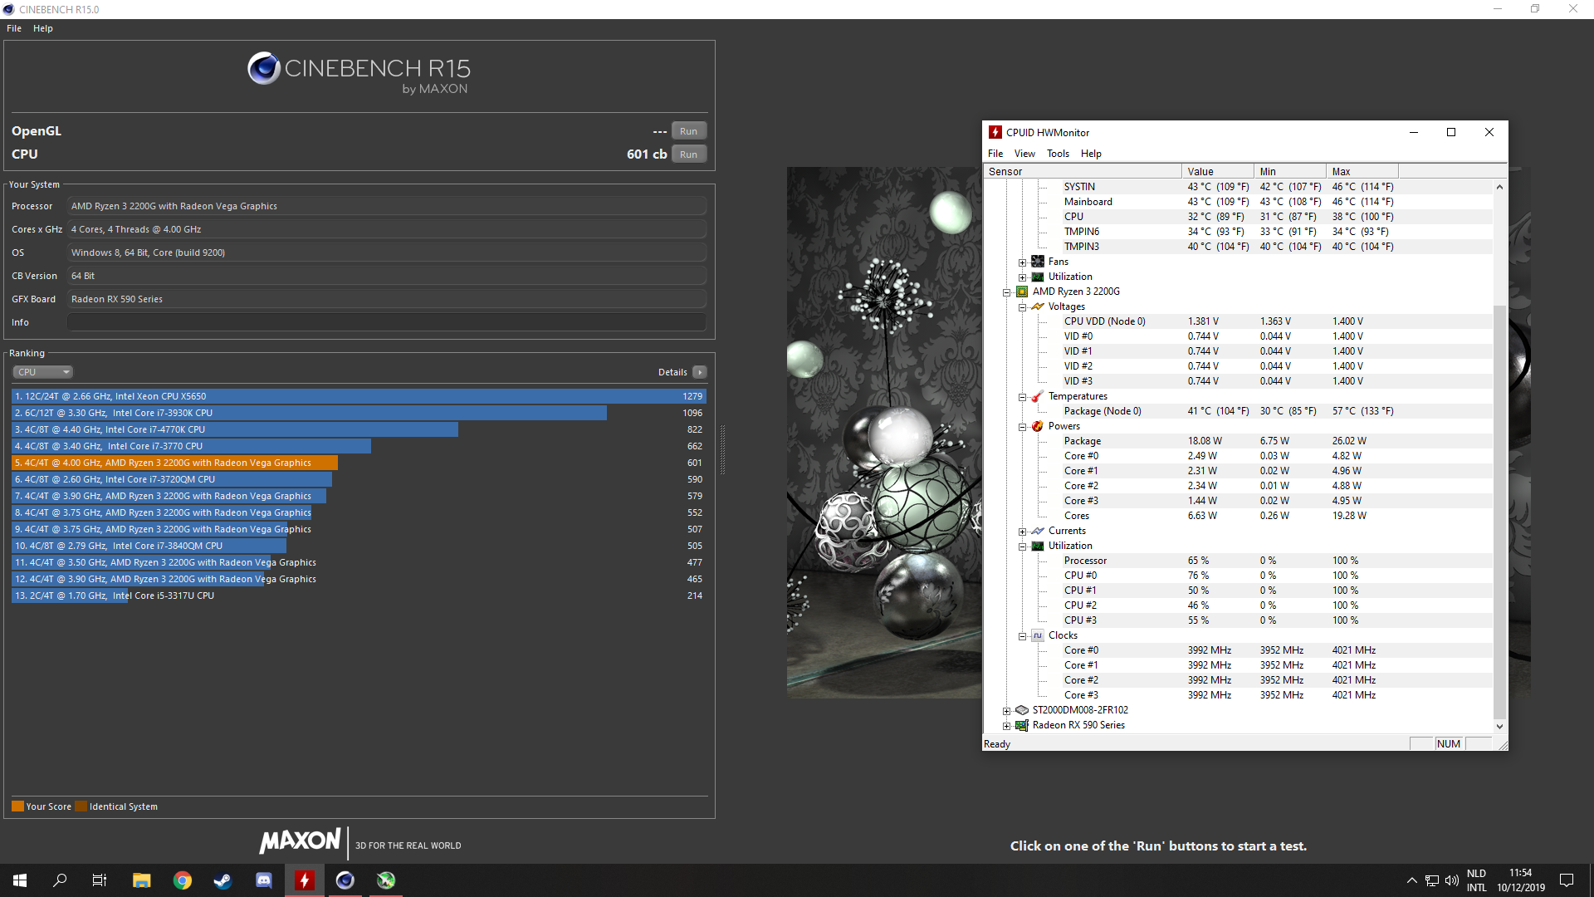This screenshot has width=1594, height=897.
Task: Click the HWMonitor title bar logo icon
Action: click(995, 132)
